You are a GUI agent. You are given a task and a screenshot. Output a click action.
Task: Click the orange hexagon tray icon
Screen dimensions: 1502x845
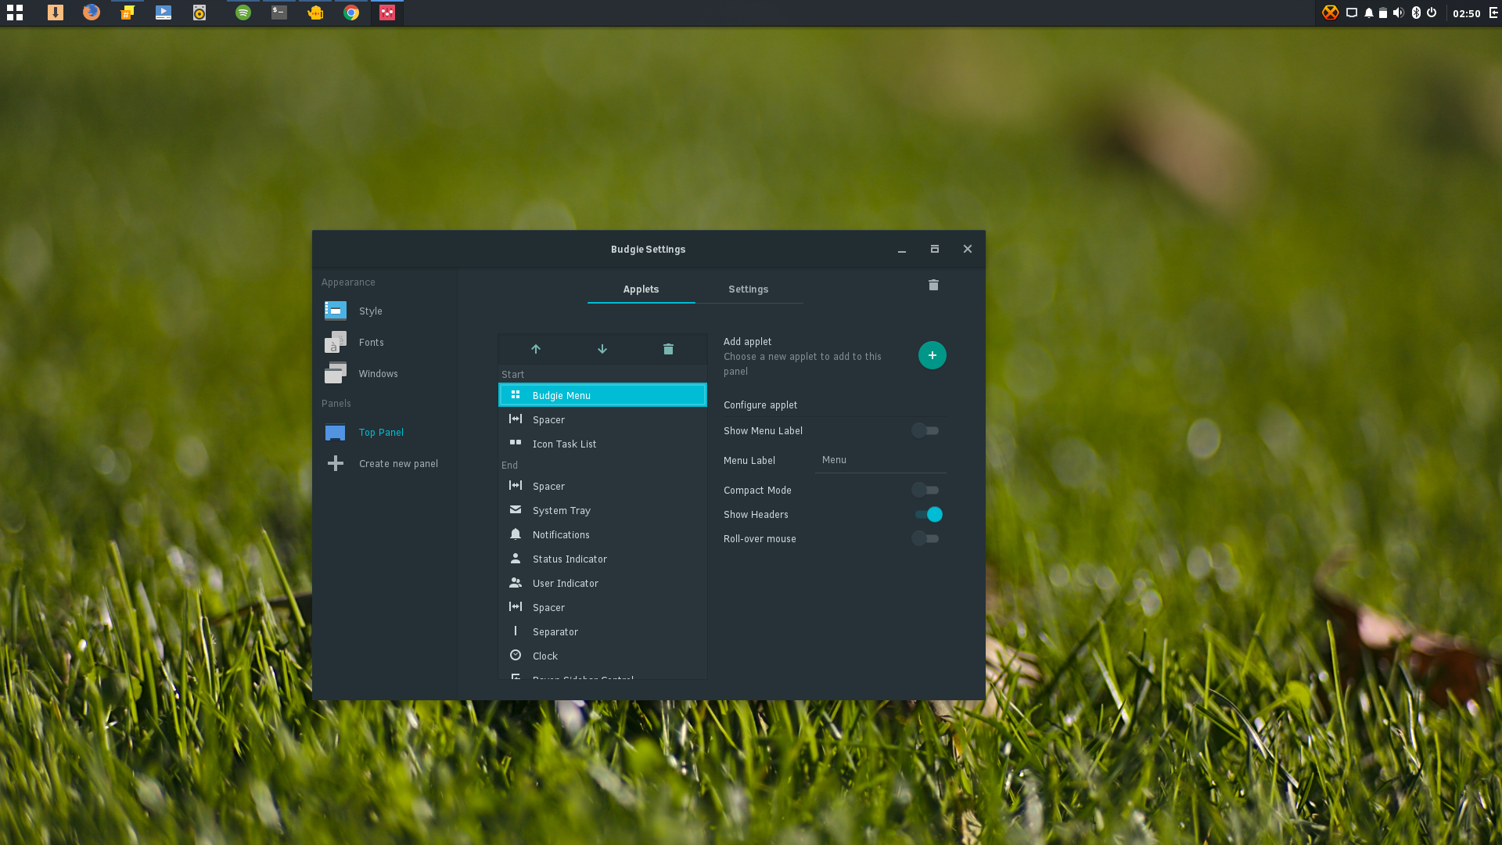(1330, 13)
